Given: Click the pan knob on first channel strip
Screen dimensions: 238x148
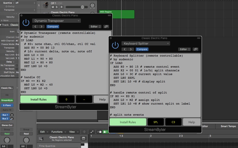Looking at the screenshot, I should (x=7, y=140).
